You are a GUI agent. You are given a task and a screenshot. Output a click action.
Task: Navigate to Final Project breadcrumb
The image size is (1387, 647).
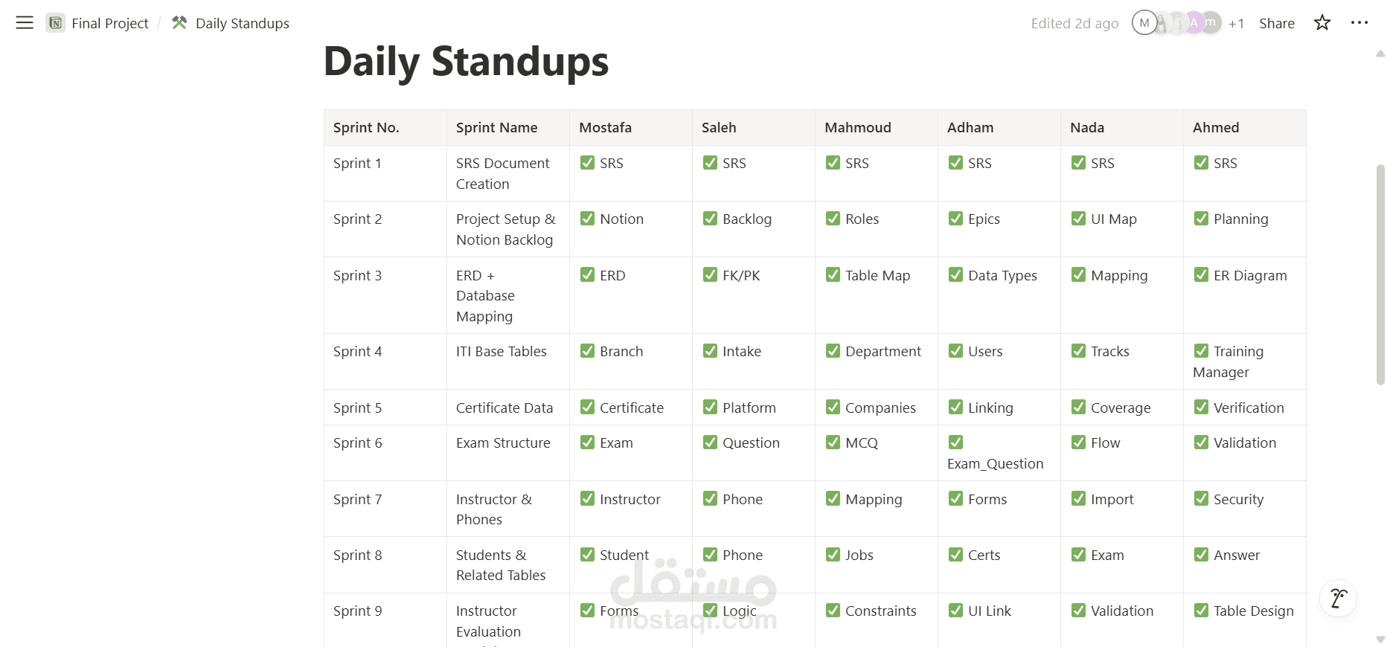tap(110, 23)
